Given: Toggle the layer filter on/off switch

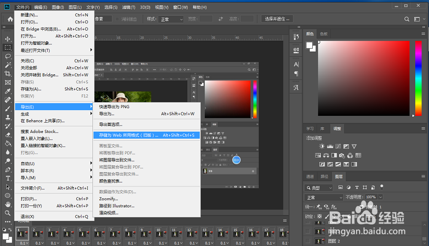Looking at the screenshot, I should (382, 187).
